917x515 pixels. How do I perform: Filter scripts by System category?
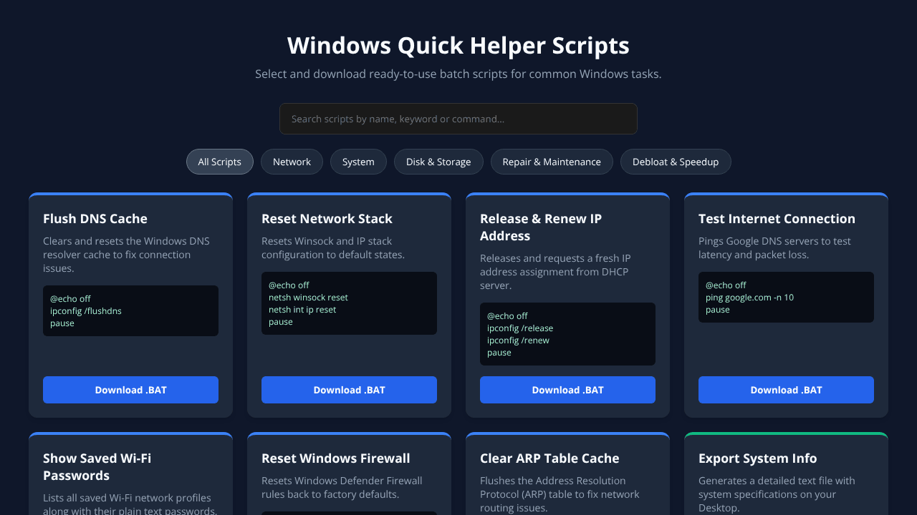click(x=358, y=162)
